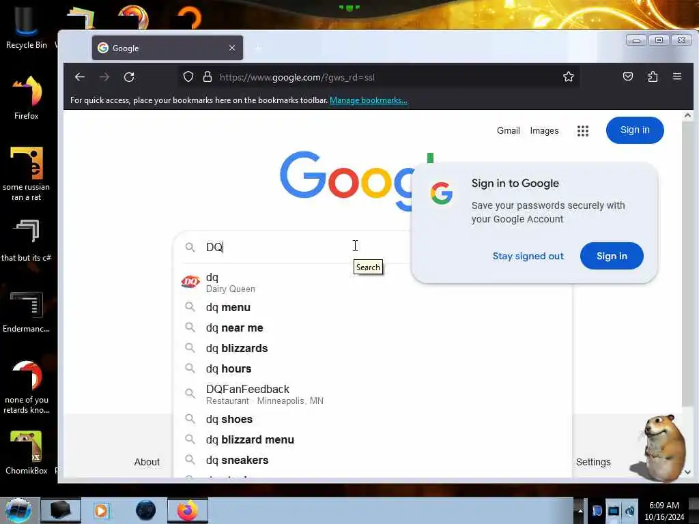Select suggestion dq sneakers
The height and width of the screenshot is (524, 699).
[x=372, y=461]
